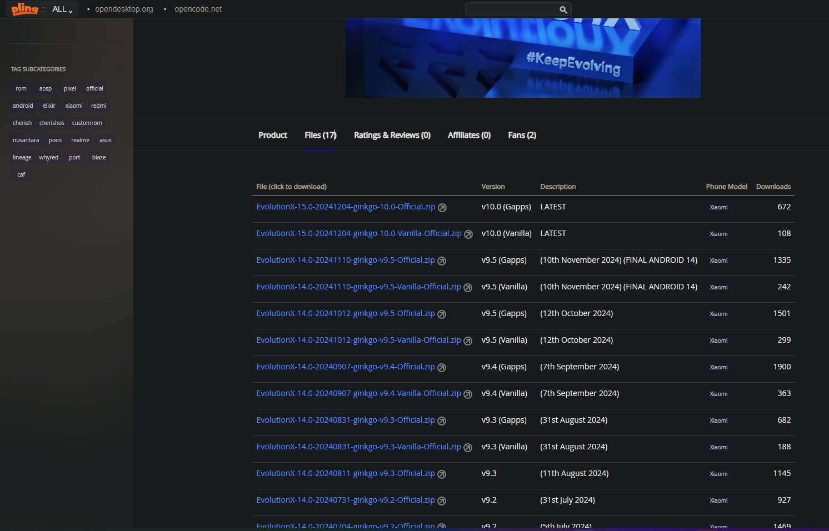Click Xiaomi tag in the v10.0 (Vanilla) row

[x=718, y=234]
